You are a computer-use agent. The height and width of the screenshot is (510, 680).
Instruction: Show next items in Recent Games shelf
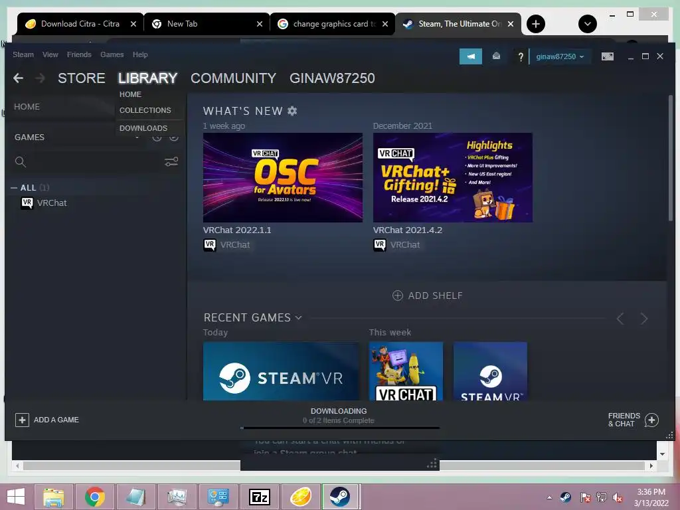click(644, 319)
